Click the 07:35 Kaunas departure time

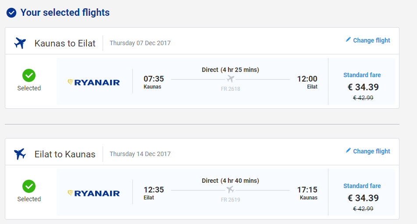[x=153, y=79]
